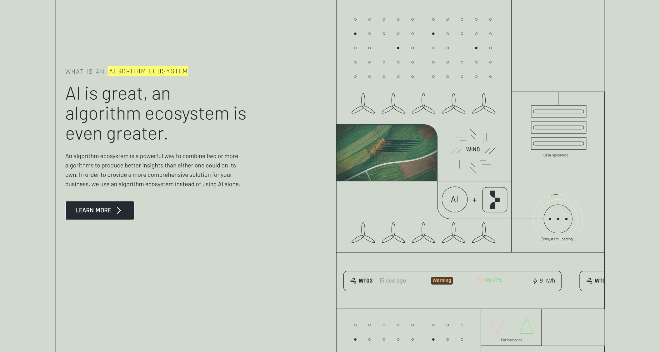Image resolution: width=660 pixels, height=352 pixels.
Task: Click the third turbine icon in upper row
Action: pyautogui.click(x=423, y=103)
